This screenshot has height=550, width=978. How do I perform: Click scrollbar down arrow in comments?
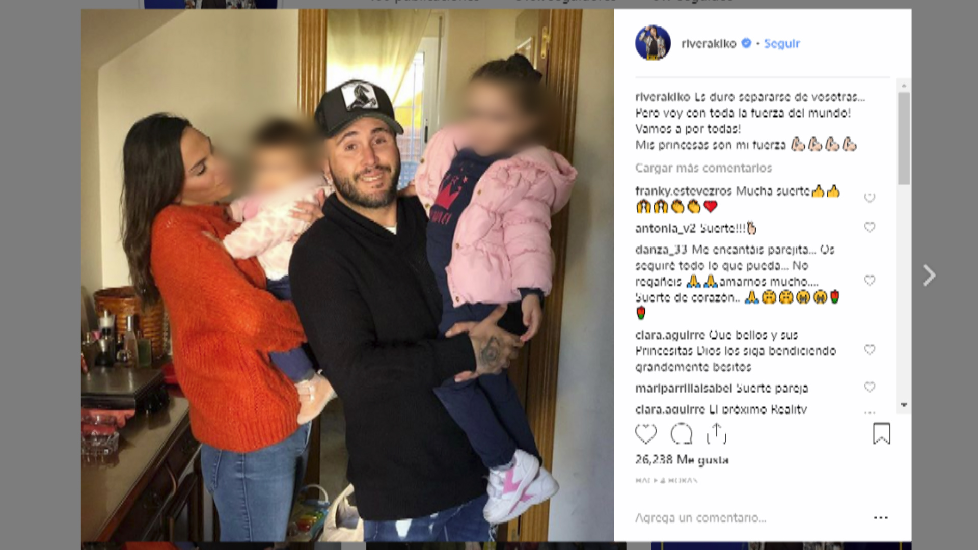click(904, 405)
